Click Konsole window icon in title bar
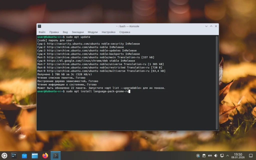Screen dimensions: 256x160 39,26
